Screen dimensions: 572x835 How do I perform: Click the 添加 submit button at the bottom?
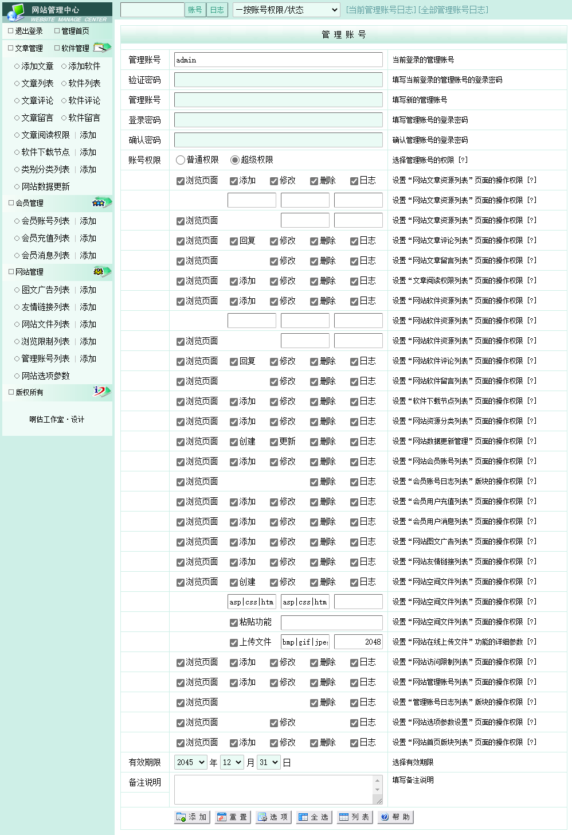pyautogui.click(x=193, y=817)
